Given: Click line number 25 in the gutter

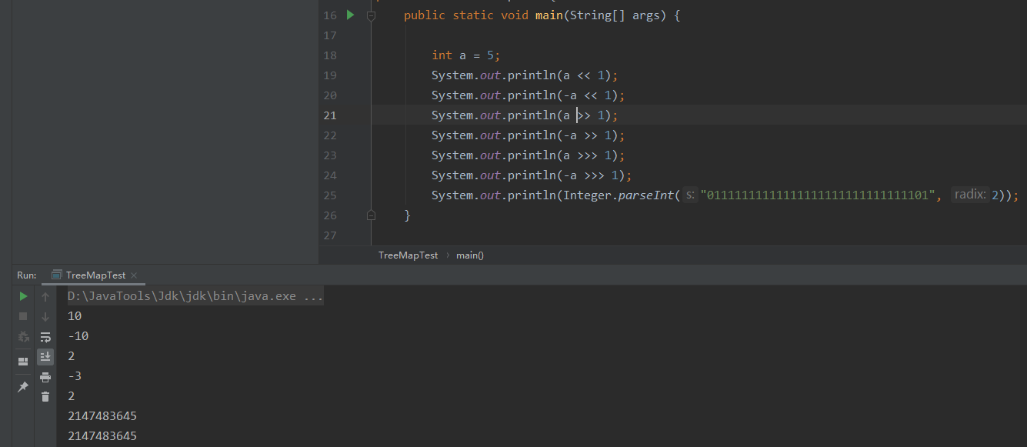Looking at the screenshot, I should click(x=330, y=195).
